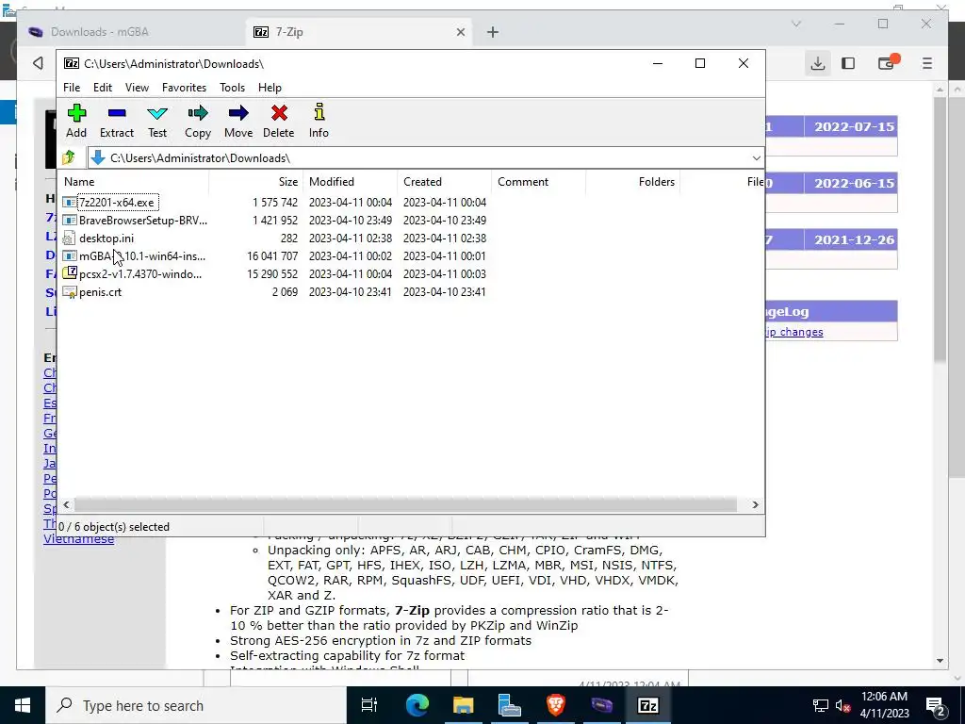Open the browser hamburger menu
This screenshot has height=724, width=965.
(x=927, y=63)
